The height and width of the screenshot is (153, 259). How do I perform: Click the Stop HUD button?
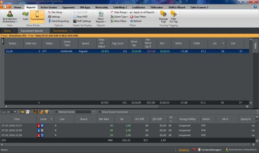click(81, 17)
